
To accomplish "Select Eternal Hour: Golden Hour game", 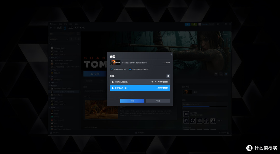I will pyautogui.click(x=64, y=60).
